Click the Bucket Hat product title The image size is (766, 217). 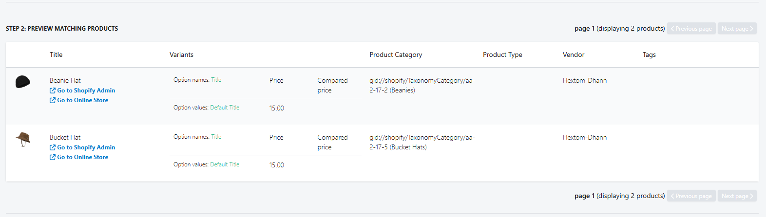point(65,138)
